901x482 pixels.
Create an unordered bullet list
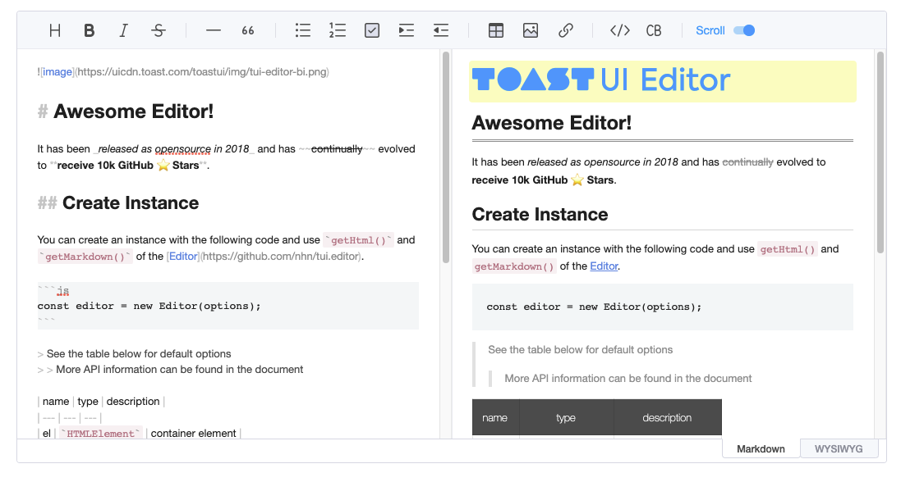[x=303, y=30]
